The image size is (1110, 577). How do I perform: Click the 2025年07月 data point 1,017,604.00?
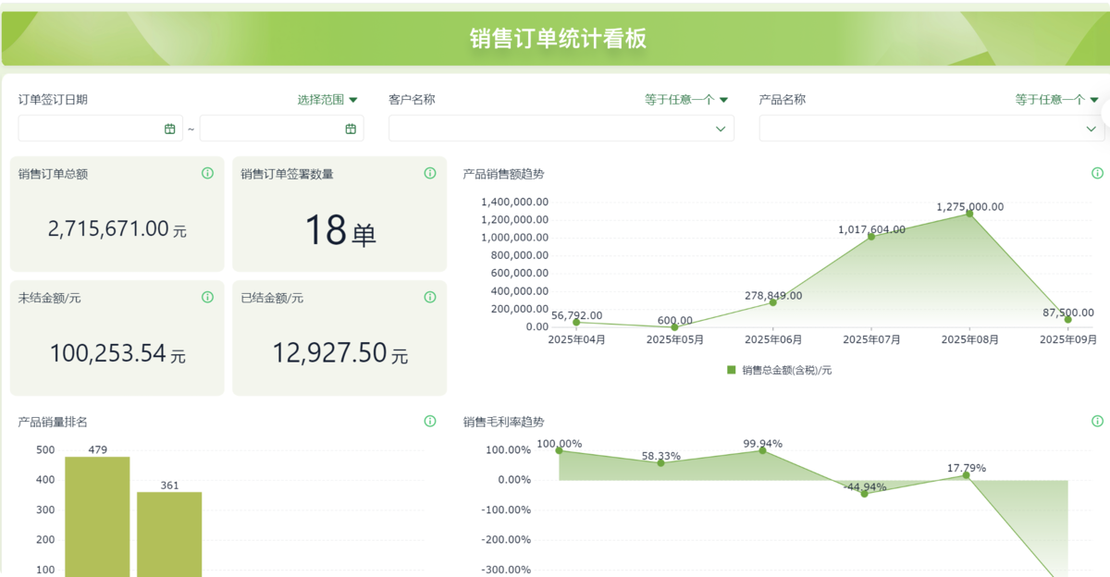coord(871,237)
